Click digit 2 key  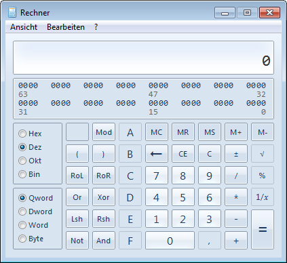(x=183, y=219)
